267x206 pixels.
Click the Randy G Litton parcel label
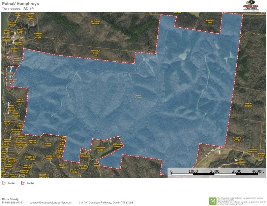coord(237,139)
